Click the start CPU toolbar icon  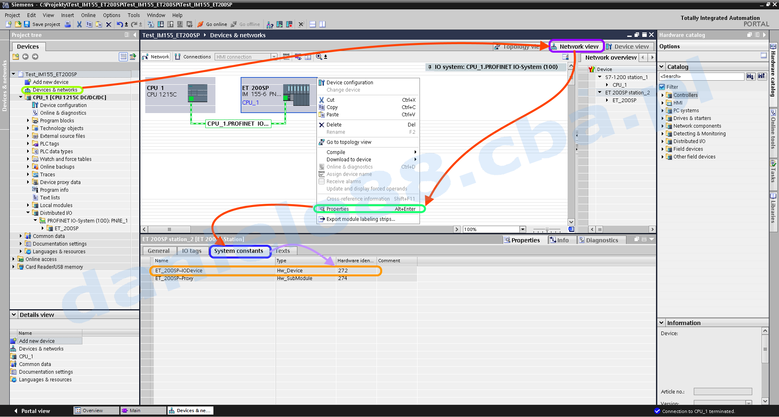point(280,24)
